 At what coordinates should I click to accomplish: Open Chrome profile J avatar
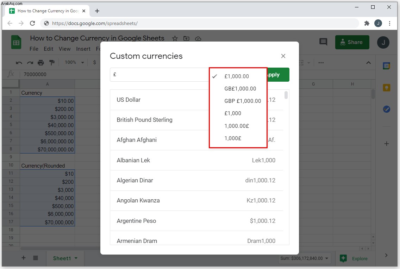pyautogui.click(x=378, y=24)
